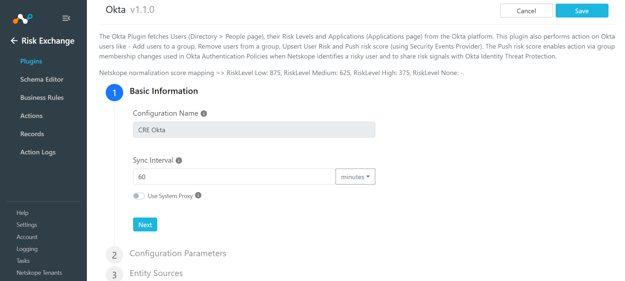Open the Netskope Tenants link
The width and height of the screenshot is (625, 281).
click(39, 273)
